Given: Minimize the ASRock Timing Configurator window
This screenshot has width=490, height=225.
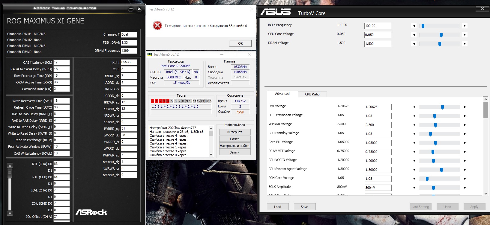Looking at the screenshot, I should [131, 9].
